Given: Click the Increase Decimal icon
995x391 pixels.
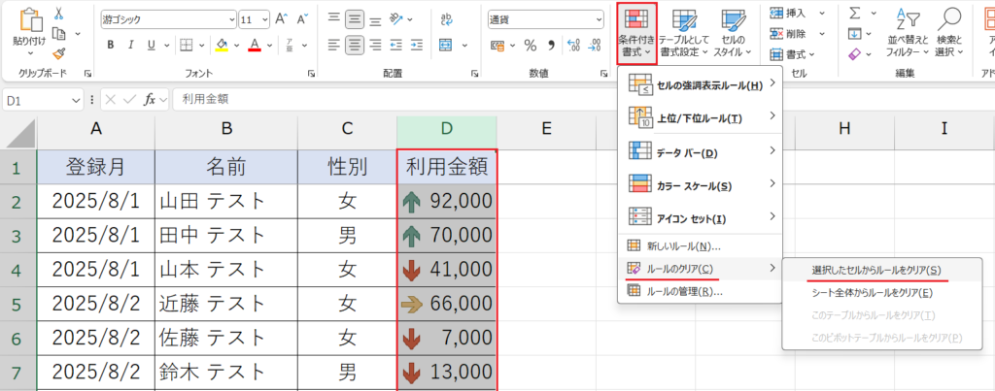Looking at the screenshot, I should pyautogui.click(x=573, y=46).
